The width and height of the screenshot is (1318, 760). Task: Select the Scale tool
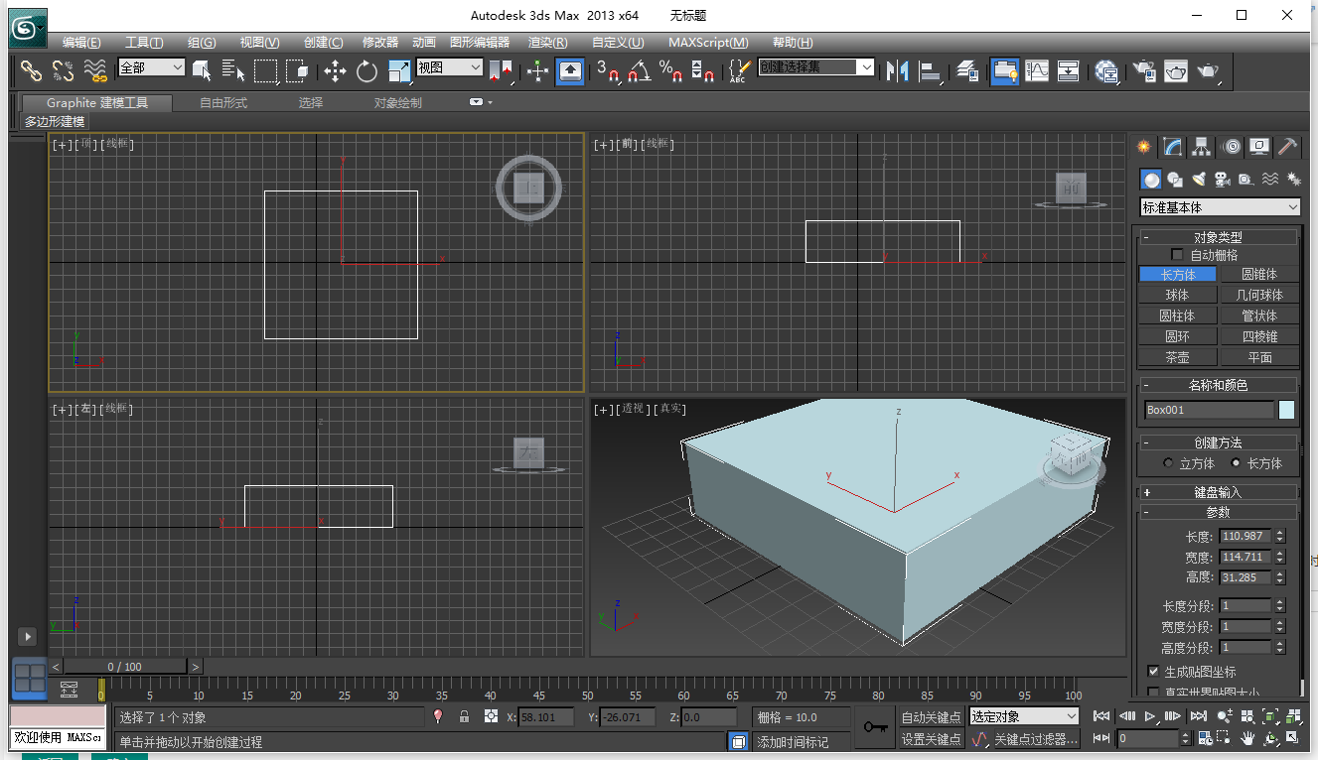[x=398, y=70]
